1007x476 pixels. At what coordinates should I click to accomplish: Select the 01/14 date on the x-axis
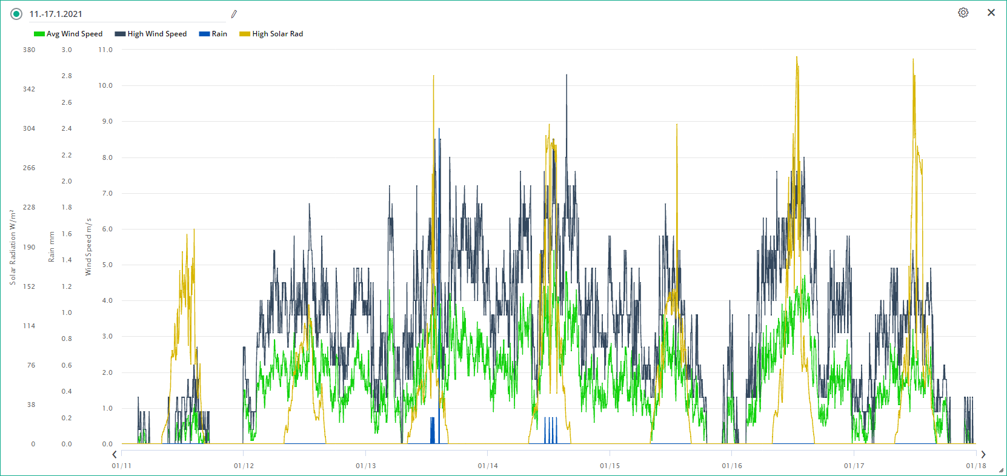click(x=488, y=466)
